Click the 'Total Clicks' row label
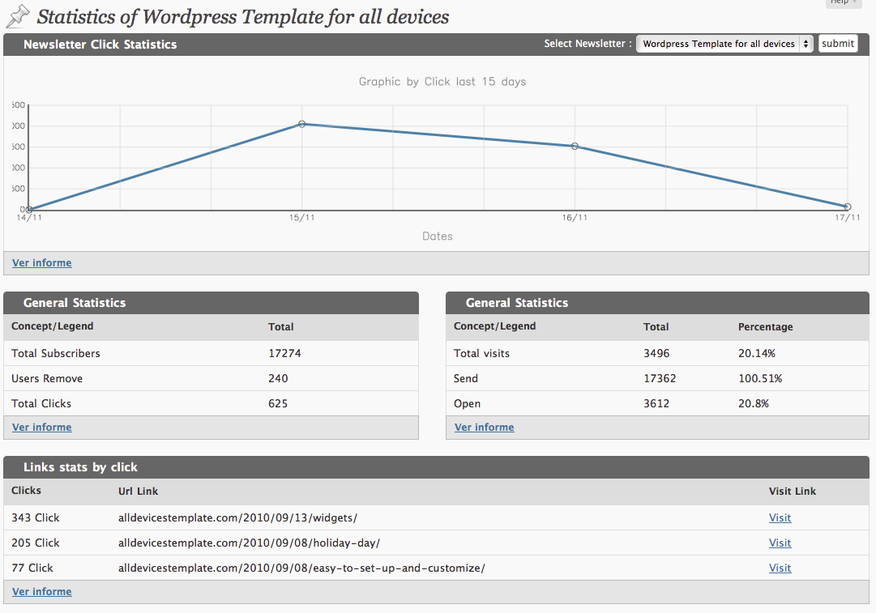 click(41, 403)
